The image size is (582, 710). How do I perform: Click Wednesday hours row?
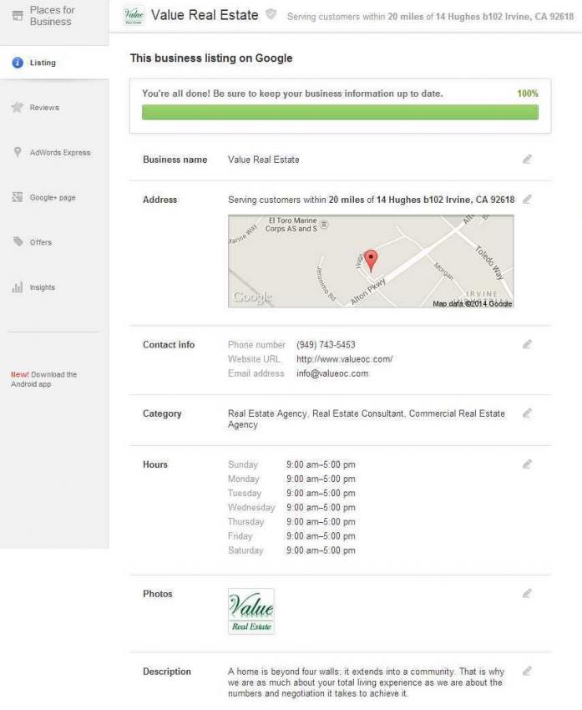click(291, 507)
